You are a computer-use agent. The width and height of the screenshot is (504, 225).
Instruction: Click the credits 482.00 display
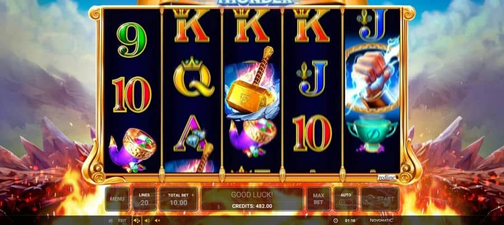pos(253,206)
